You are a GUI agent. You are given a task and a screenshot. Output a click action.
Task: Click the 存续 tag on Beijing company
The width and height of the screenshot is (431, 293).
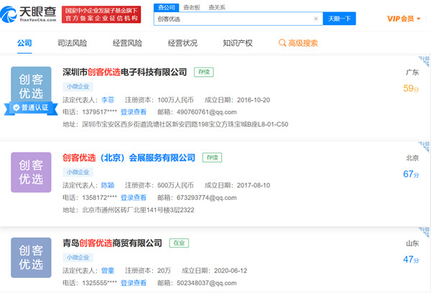pyautogui.click(x=212, y=158)
